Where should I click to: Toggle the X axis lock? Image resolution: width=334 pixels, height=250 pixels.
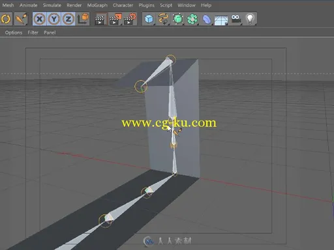[x=39, y=19]
